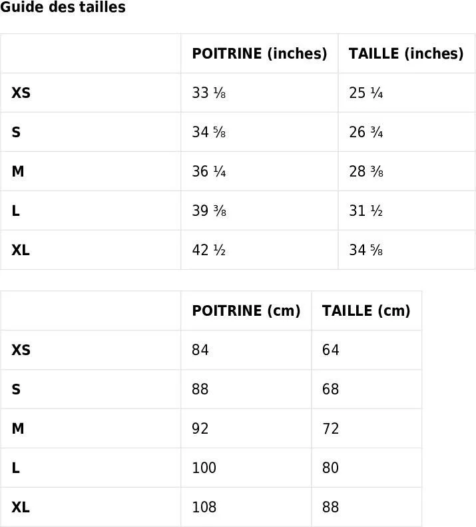The width and height of the screenshot is (476, 527).
Task: Click the 31 ½ waist value
Action: pyautogui.click(x=365, y=211)
